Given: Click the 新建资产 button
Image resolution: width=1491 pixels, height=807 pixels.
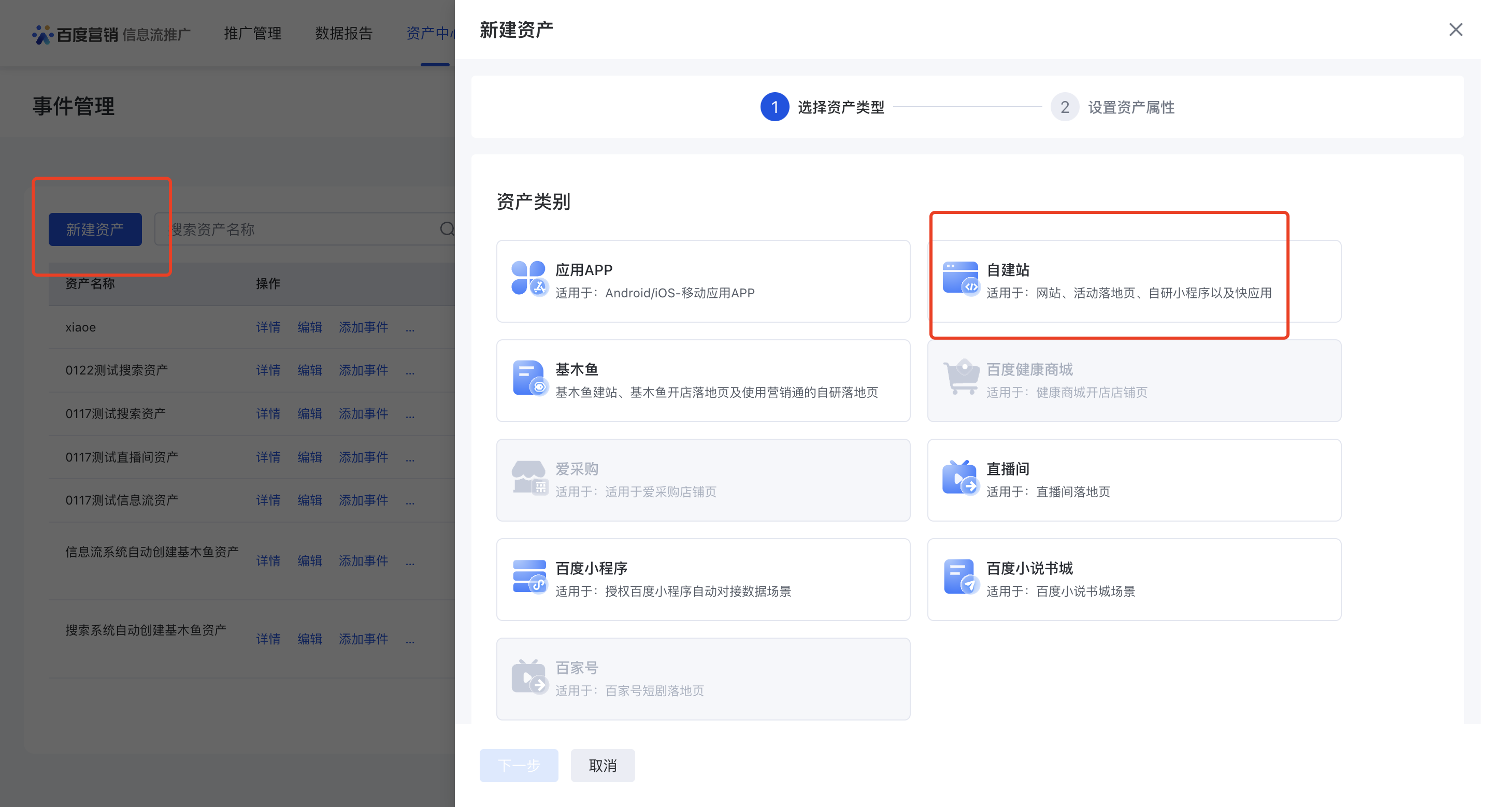Looking at the screenshot, I should pyautogui.click(x=95, y=229).
